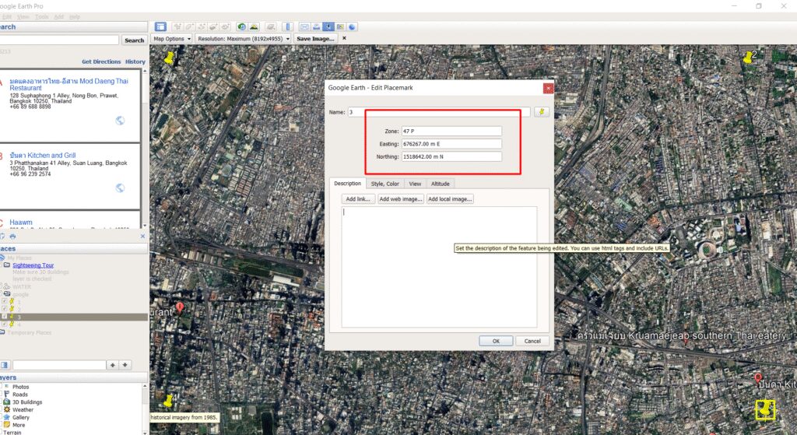
Task: Toggle checkbox for placemark 2
Action: [x=4, y=309]
